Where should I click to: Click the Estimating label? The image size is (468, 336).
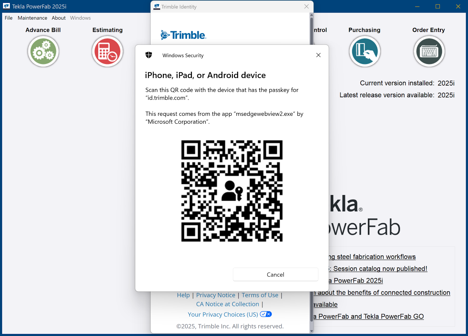107,30
